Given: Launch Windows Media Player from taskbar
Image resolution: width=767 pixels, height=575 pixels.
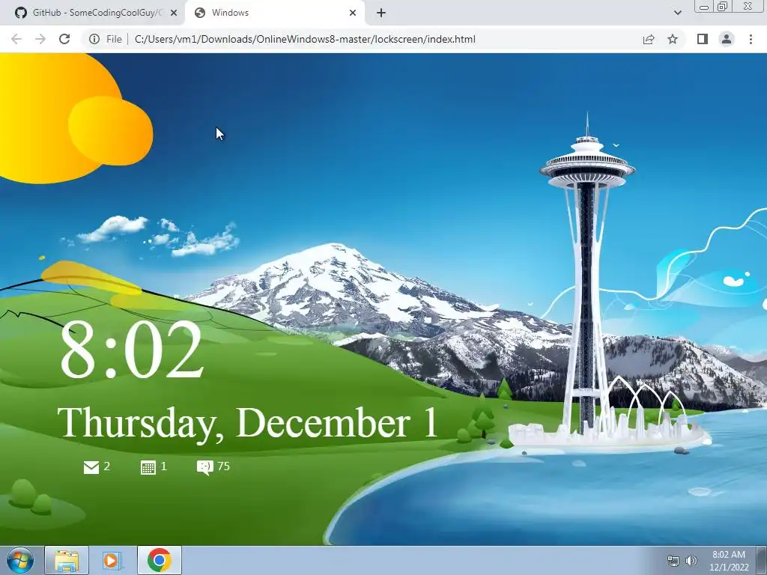Looking at the screenshot, I should (x=112, y=560).
